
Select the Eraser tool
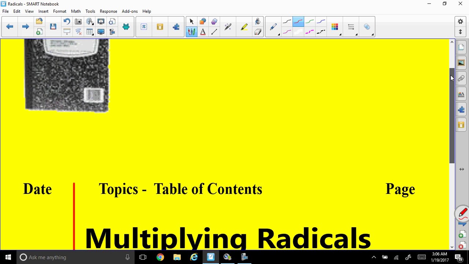coord(258,32)
